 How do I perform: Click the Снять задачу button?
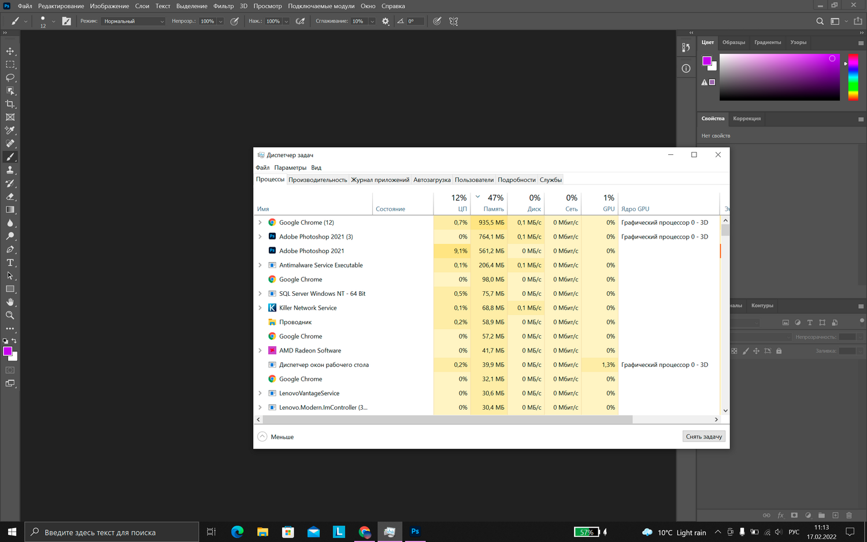(703, 437)
